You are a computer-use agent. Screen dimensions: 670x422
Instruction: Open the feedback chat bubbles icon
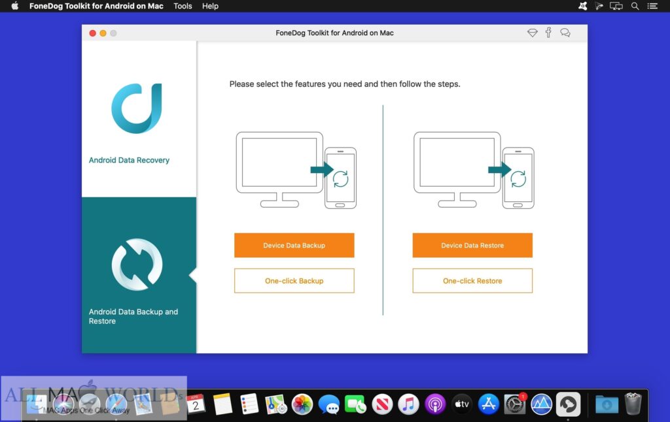(x=565, y=33)
